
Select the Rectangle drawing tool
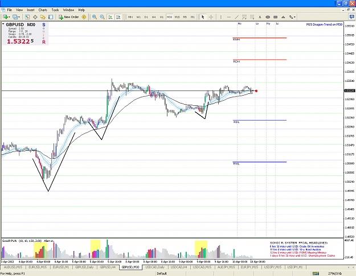(275, 17)
